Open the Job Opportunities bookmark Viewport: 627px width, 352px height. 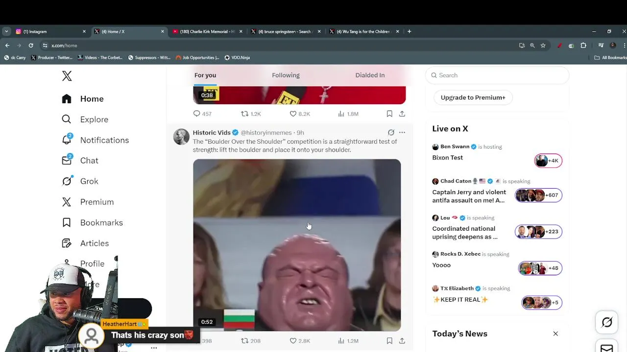pyautogui.click(x=197, y=58)
